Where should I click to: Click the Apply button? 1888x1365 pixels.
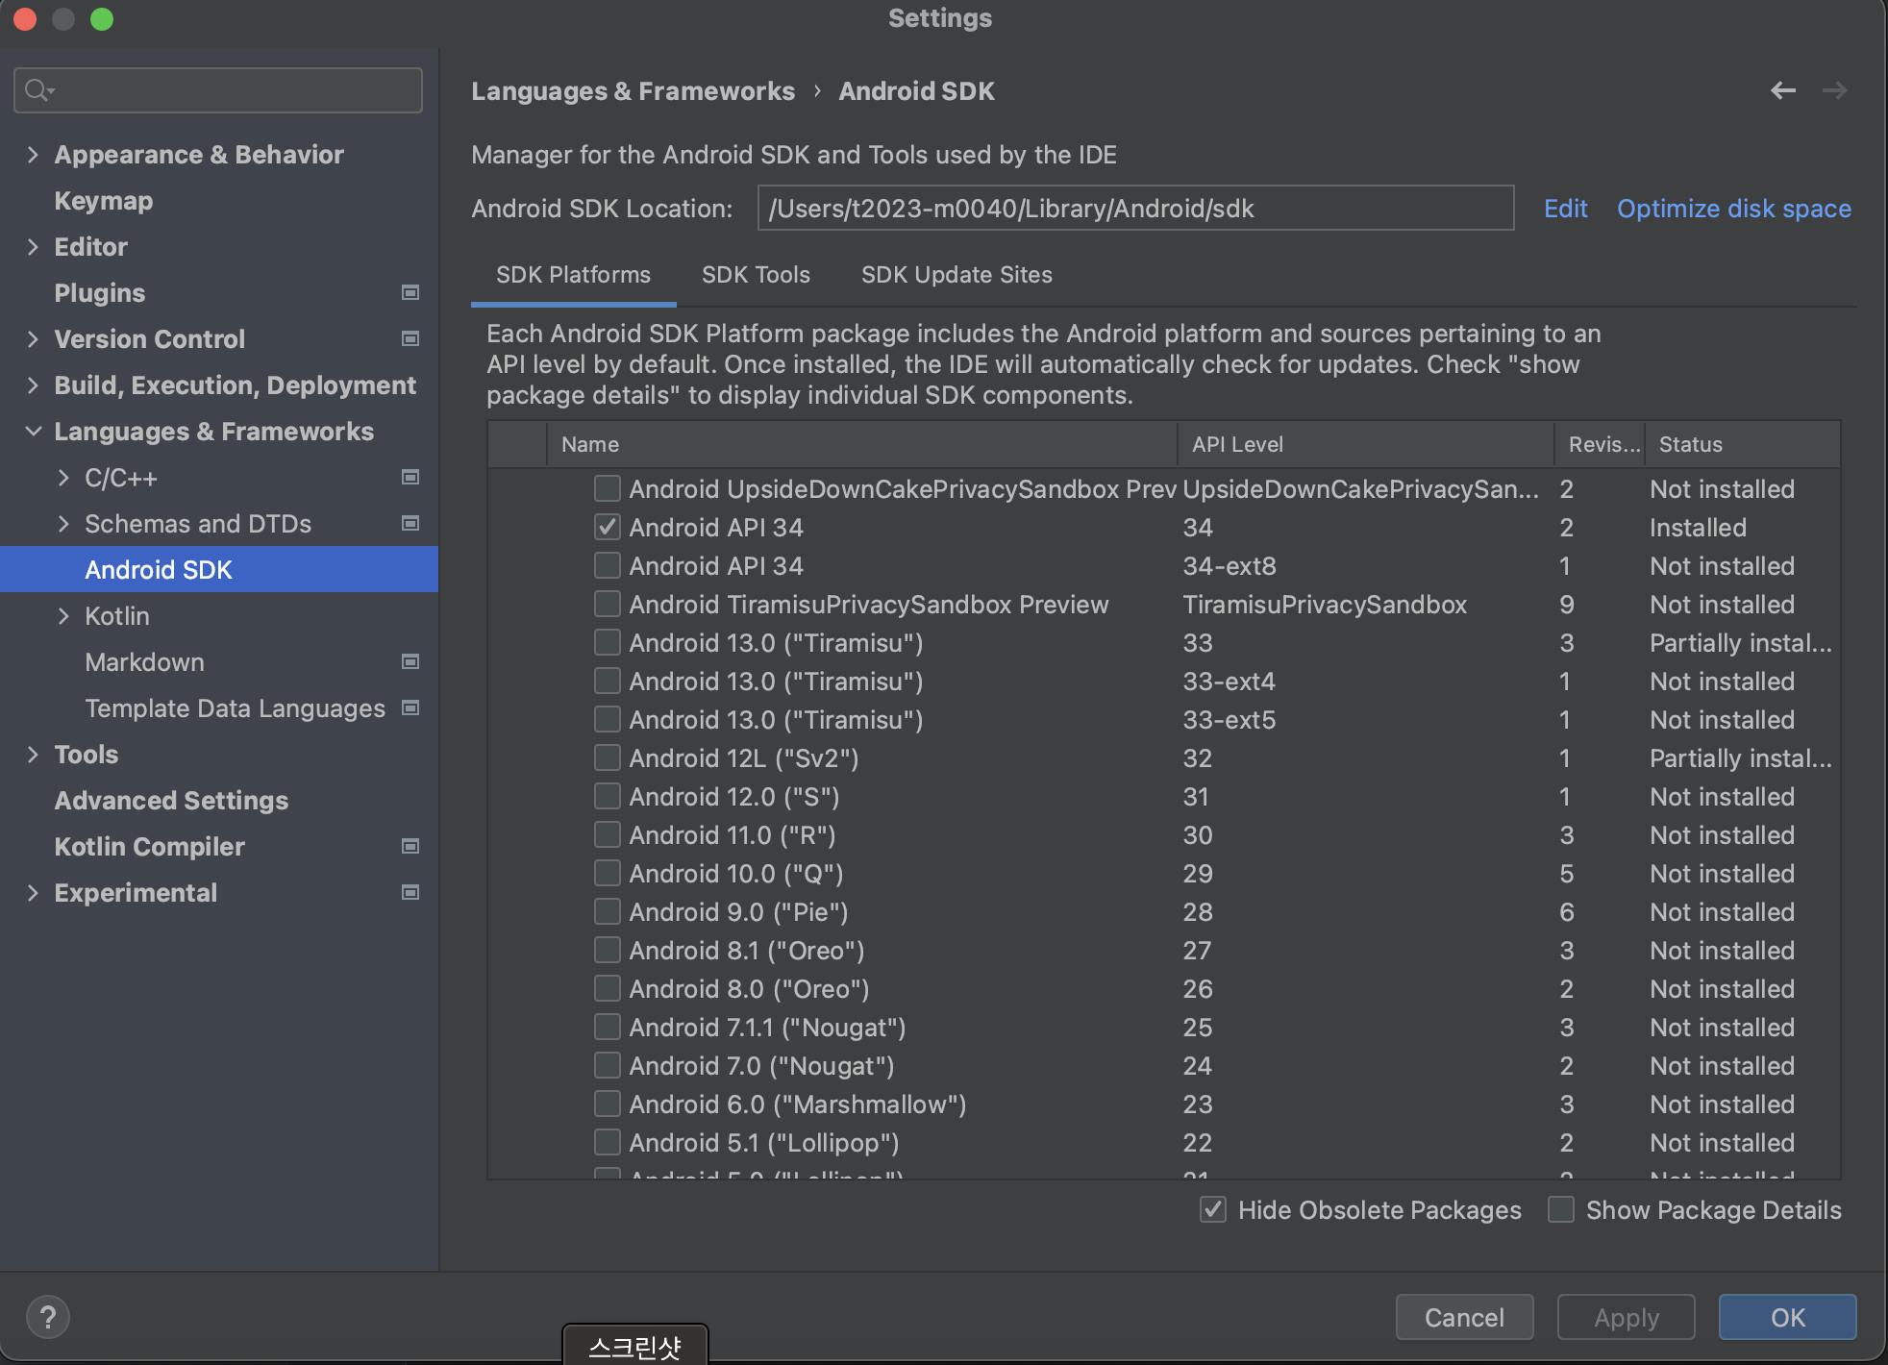pyautogui.click(x=1627, y=1317)
